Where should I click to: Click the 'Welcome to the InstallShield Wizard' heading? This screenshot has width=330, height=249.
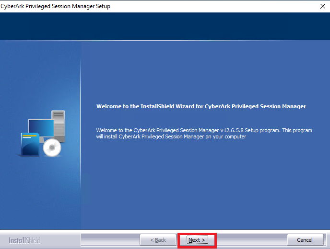pos(201,106)
